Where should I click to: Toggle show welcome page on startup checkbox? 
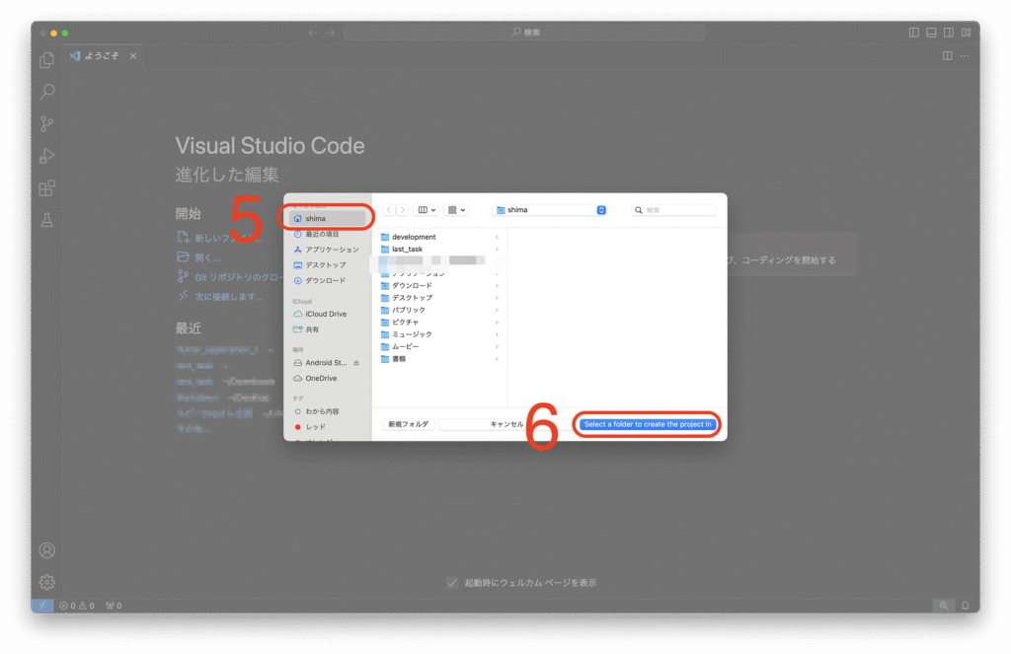[452, 582]
